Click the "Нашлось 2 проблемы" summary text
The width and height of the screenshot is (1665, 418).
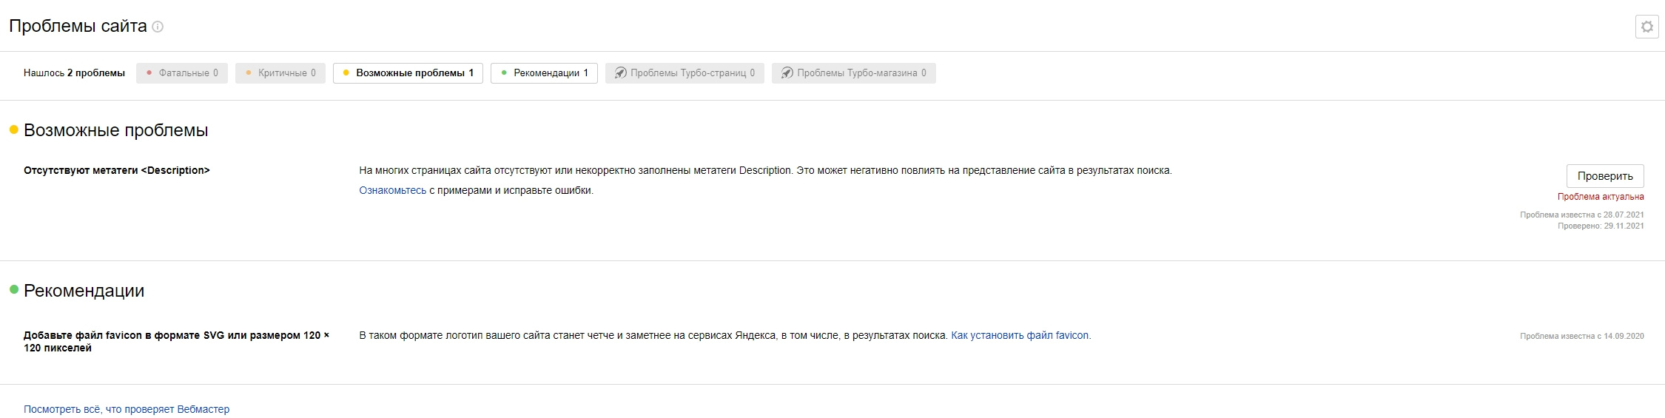point(74,73)
